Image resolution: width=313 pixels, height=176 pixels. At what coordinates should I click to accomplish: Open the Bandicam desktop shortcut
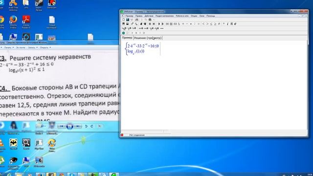click(x=52, y=4)
